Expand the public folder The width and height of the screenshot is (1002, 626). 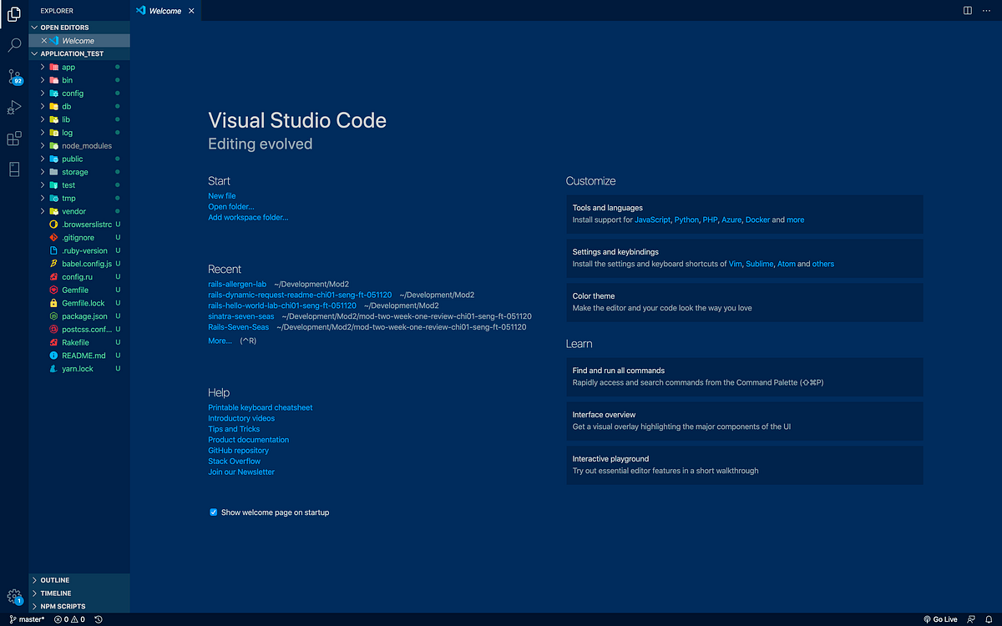point(79,159)
